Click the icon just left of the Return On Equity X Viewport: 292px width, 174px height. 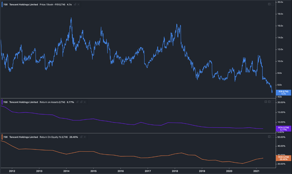81,137
